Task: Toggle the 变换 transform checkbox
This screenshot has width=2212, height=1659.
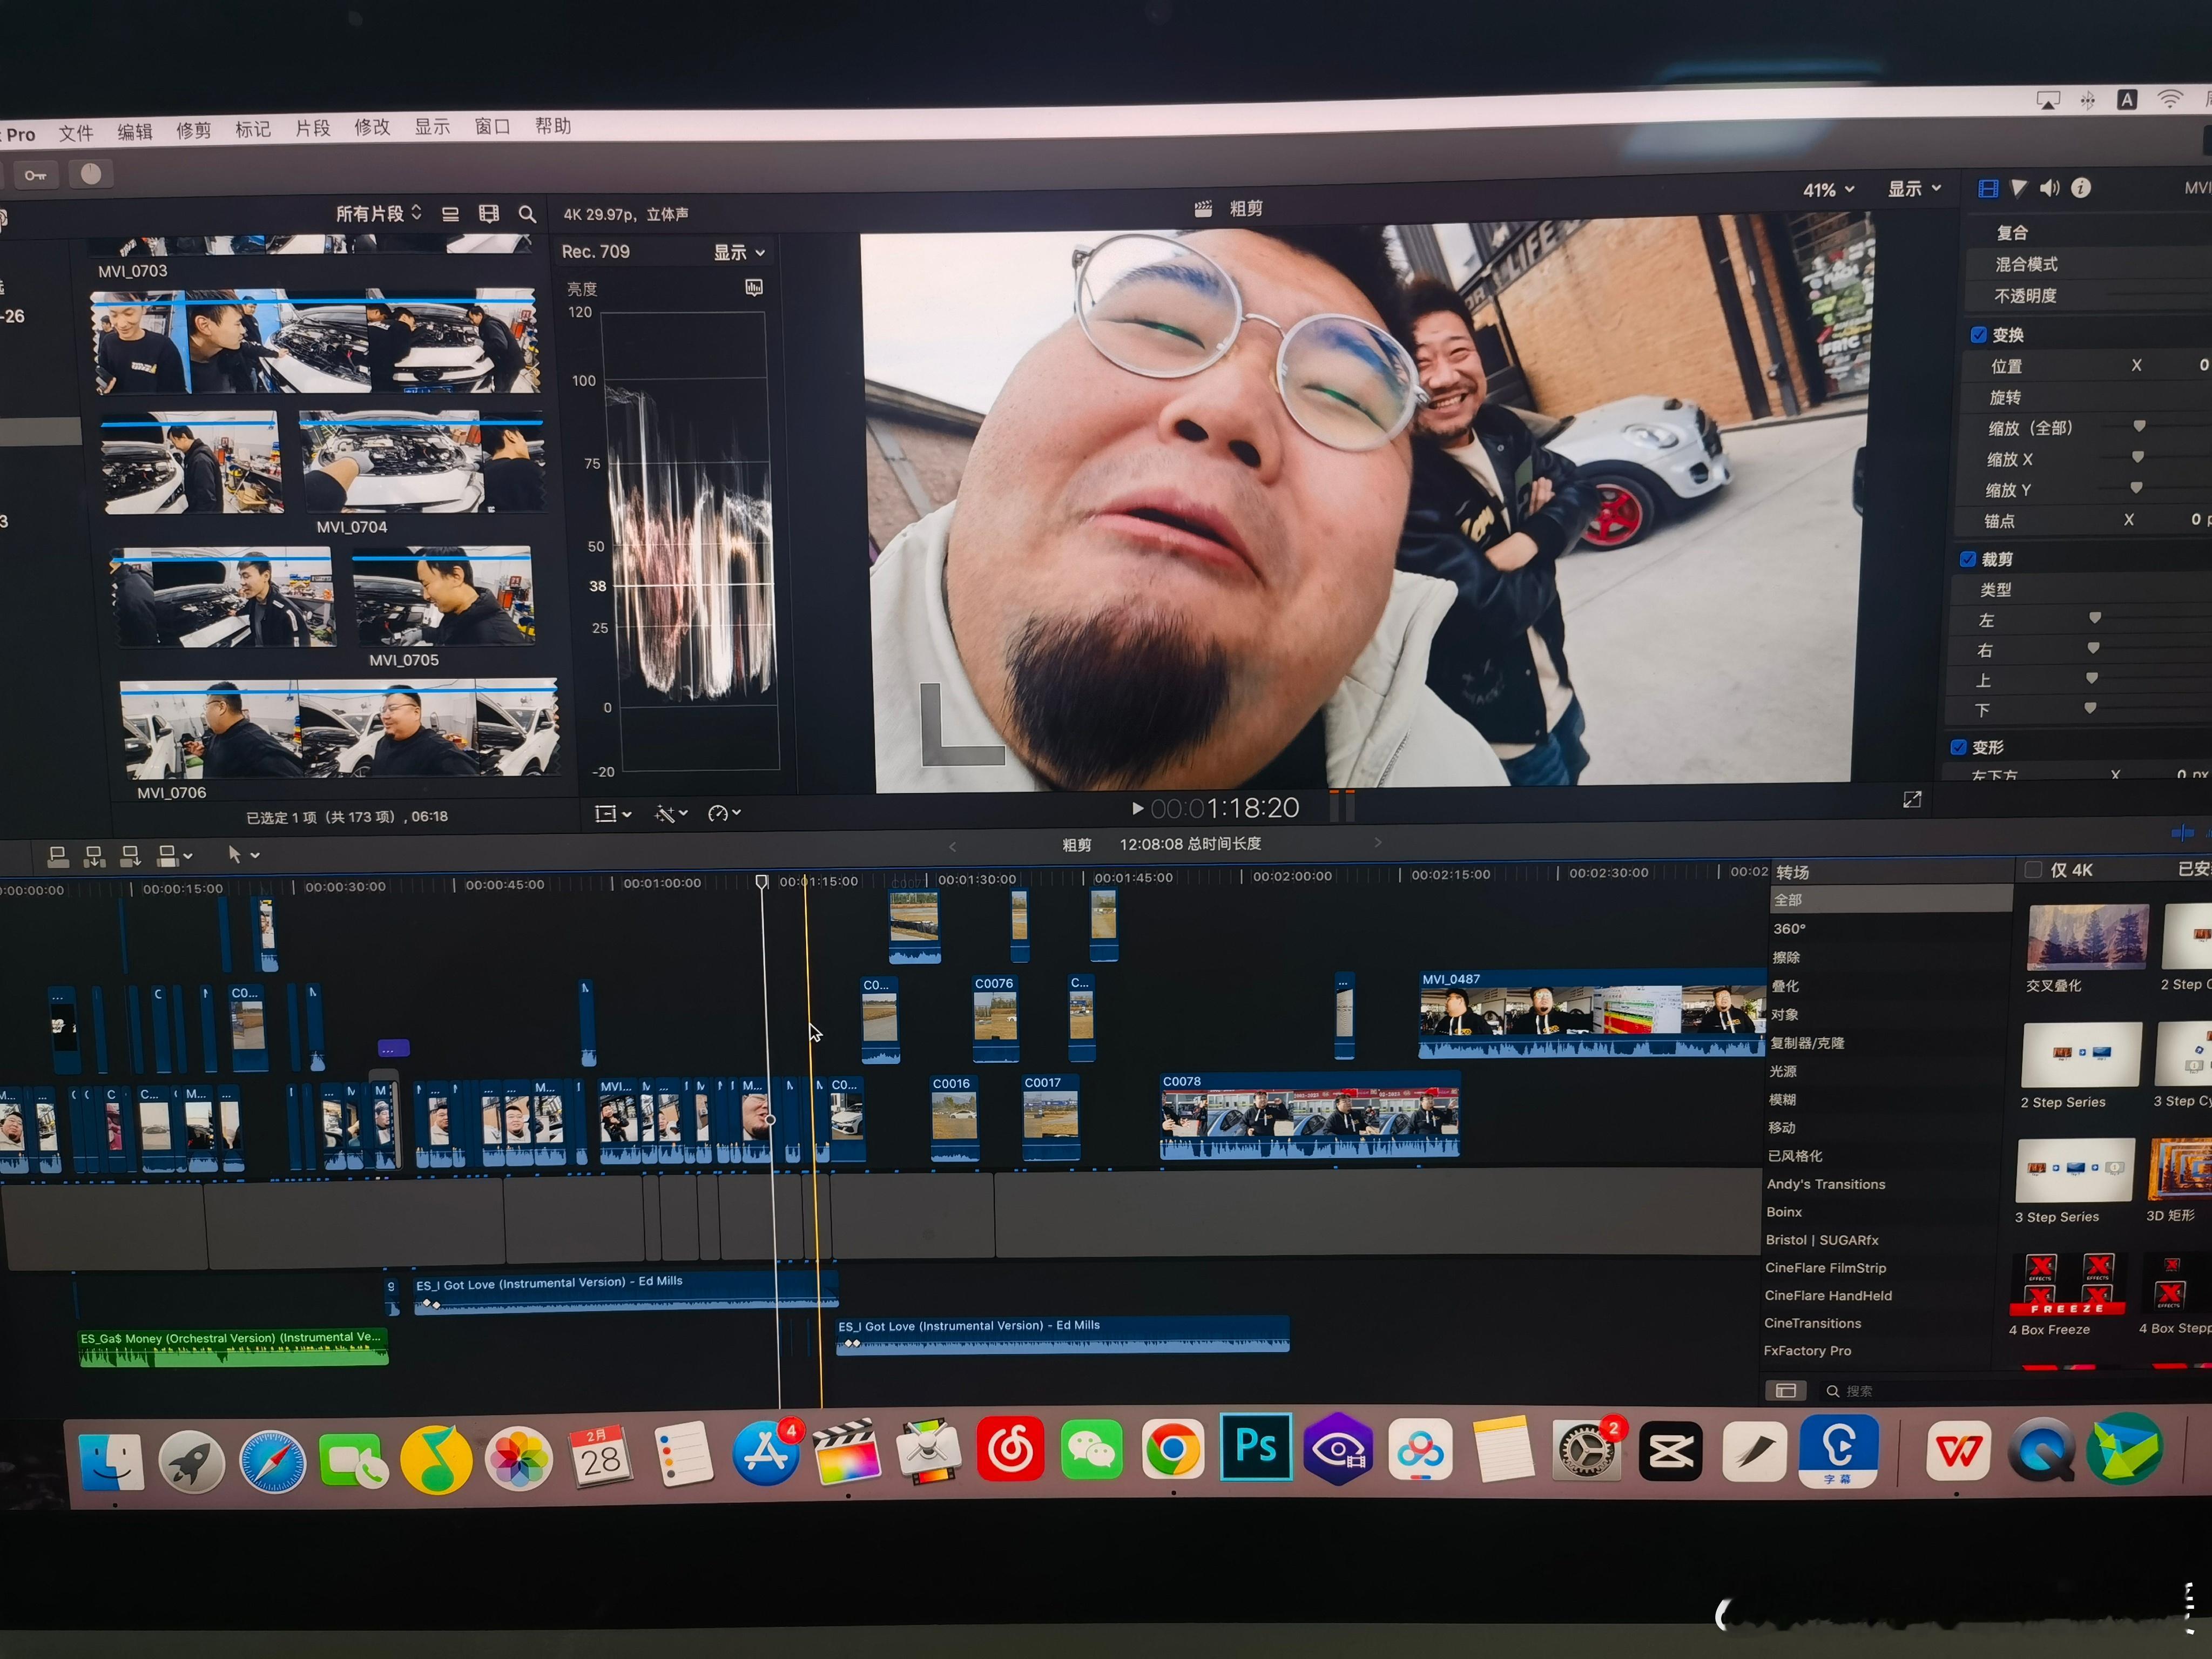Action: (1978, 335)
